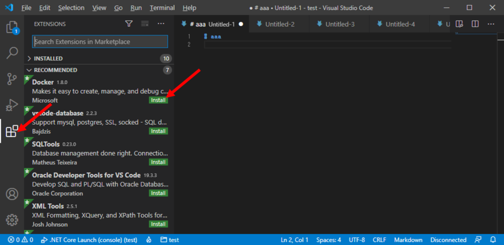Open the Explorer view in activity bar

tap(12, 27)
